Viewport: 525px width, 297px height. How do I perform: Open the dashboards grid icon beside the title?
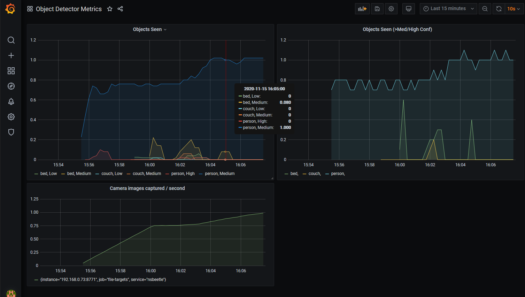pos(30,9)
